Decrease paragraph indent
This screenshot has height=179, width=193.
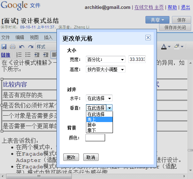[x=37, y=55]
